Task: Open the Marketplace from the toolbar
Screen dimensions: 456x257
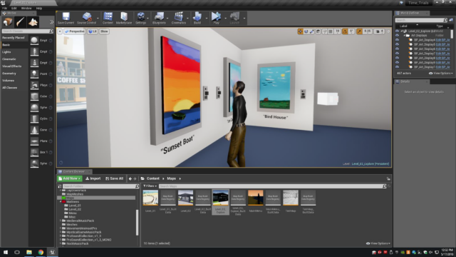Action: (x=124, y=18)
